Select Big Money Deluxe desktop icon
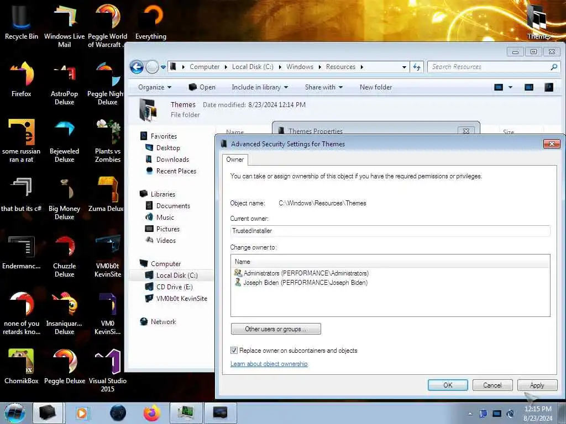566x424 pixels. (64, 198)
